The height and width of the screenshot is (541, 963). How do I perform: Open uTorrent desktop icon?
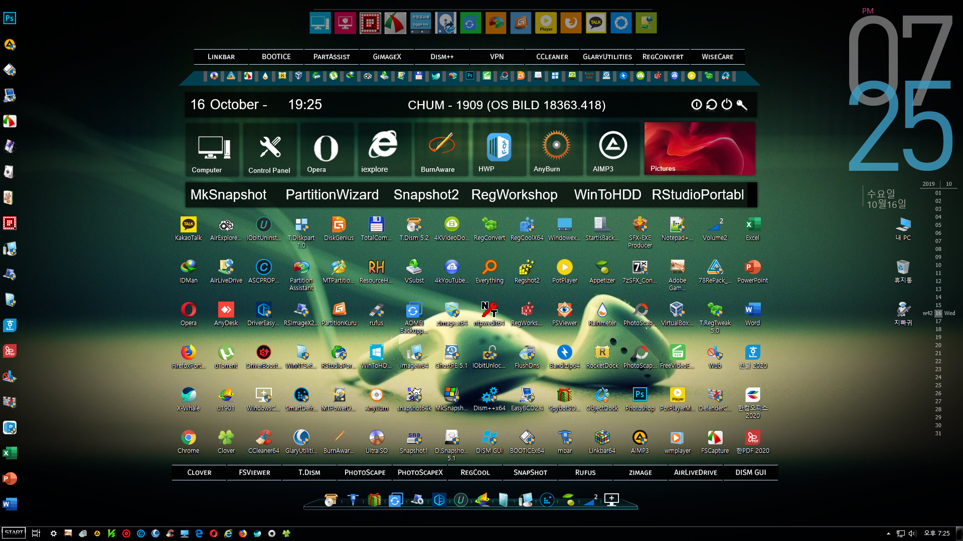tap(226, 357)
